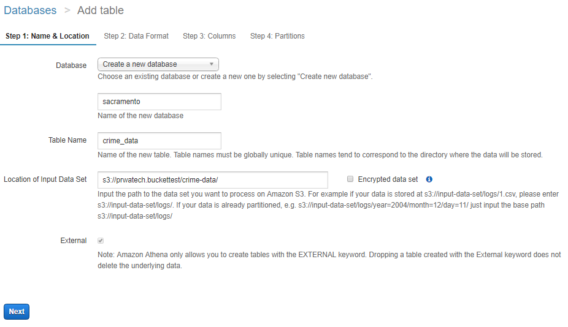Viewport: 568px width, 327px height.
Task: Go back to Databases breadcrumb link
Action: (30, 10)
